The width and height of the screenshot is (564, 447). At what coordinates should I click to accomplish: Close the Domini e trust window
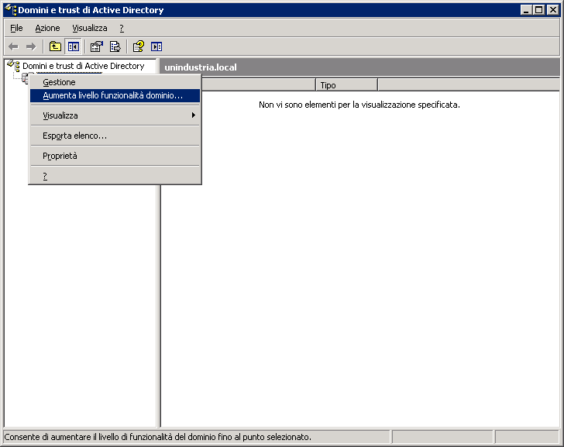[x=553, y=10]
